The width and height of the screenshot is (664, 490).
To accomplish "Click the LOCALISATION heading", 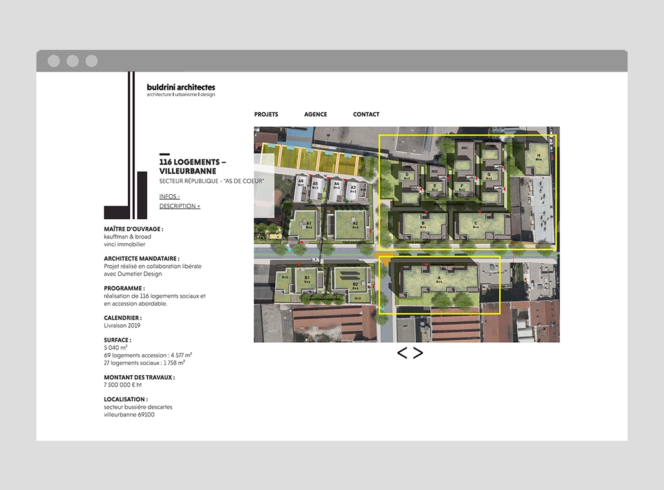I will [x=126, y=399].
